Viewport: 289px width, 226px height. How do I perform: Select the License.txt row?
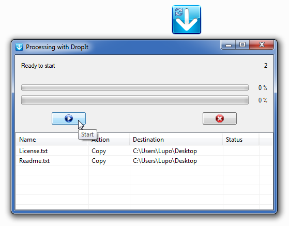click(144, 151)
